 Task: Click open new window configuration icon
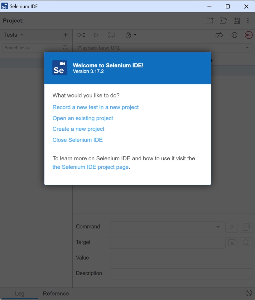246,227
